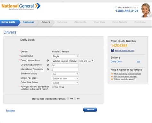This screenshot has height=123, width=152.
Task: Click the National General logo
Action: click(x=21, y=7)
